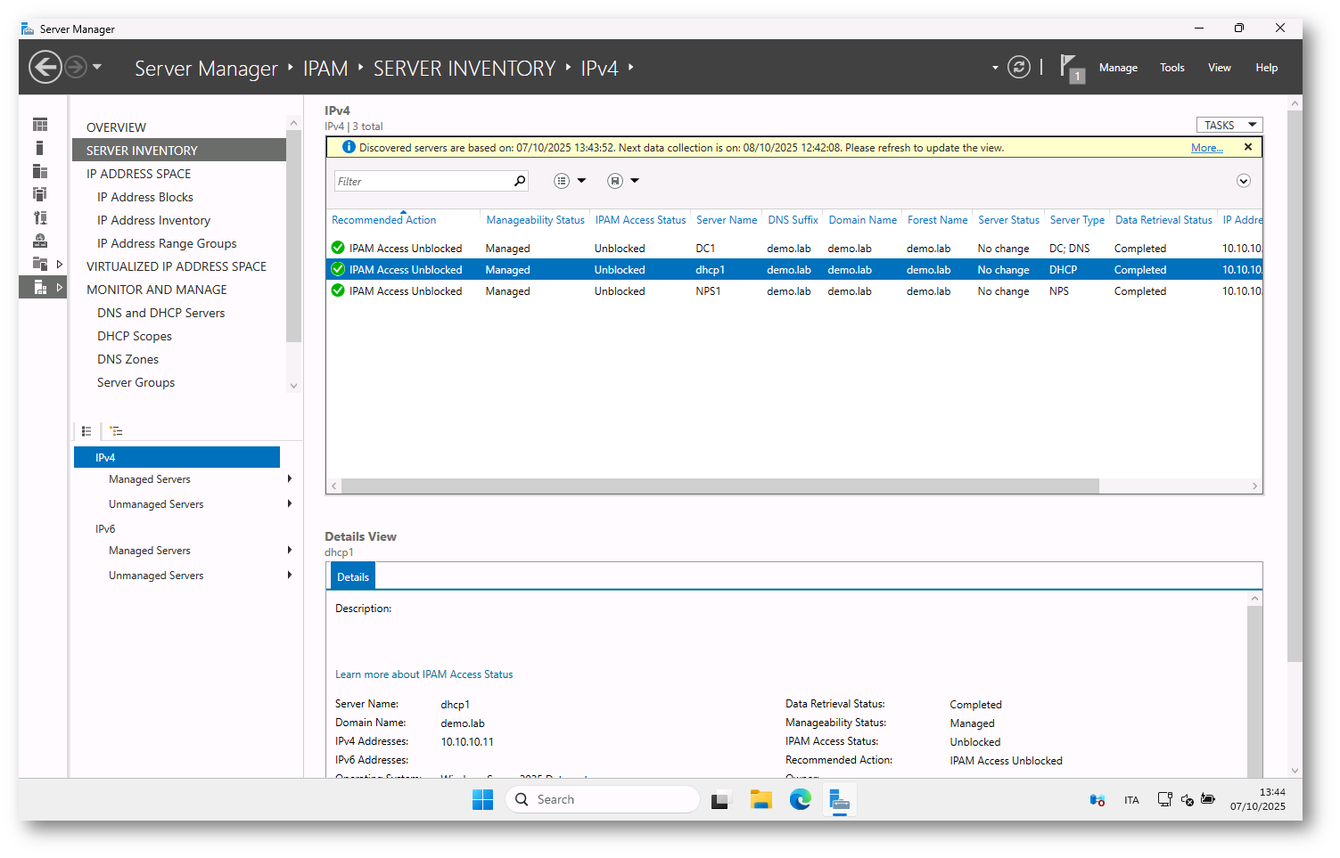Click the search magnifier in Filter box
The width and height of the screenshot is (1340, 858).
click(520, 181)
